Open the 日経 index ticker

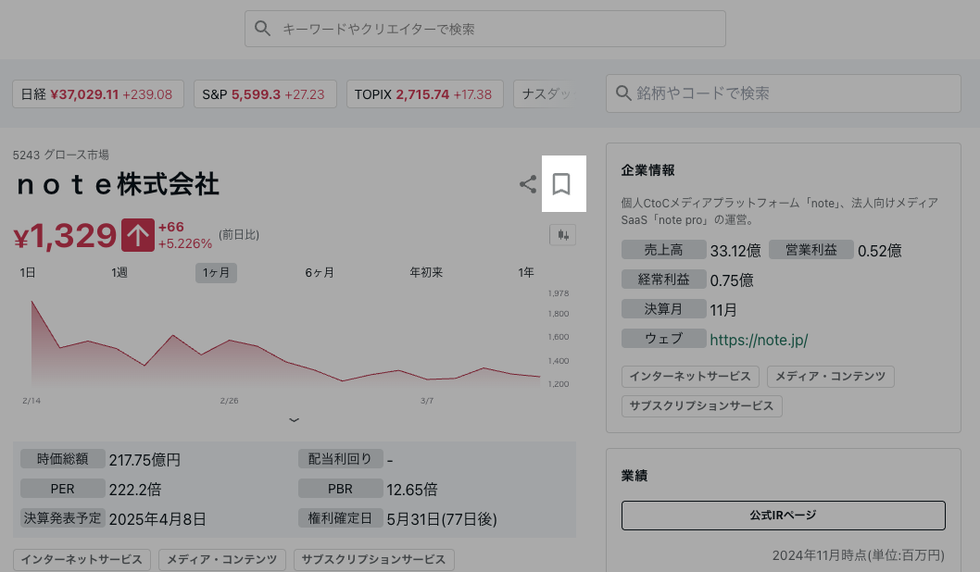[97, 94]
